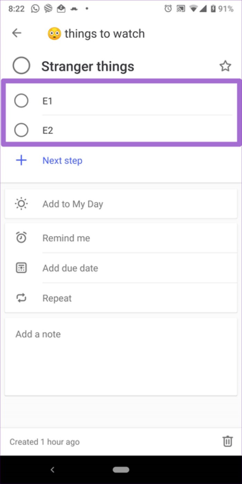242x484 pixels.
Task: Check off the E1 step
Action: [21, 101]
